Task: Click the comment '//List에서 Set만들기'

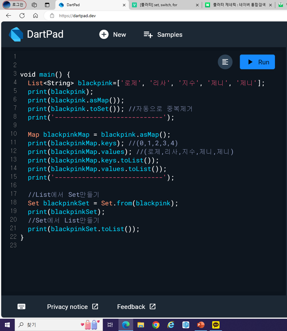Action: tap(63, 195)
